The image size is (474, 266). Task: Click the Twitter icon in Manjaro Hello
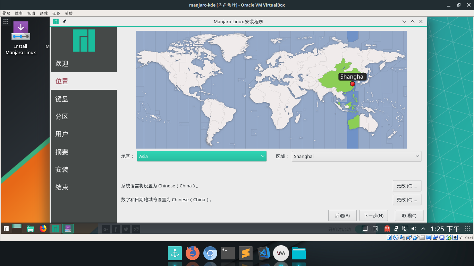pyautogui.click(x=126, y=229)
